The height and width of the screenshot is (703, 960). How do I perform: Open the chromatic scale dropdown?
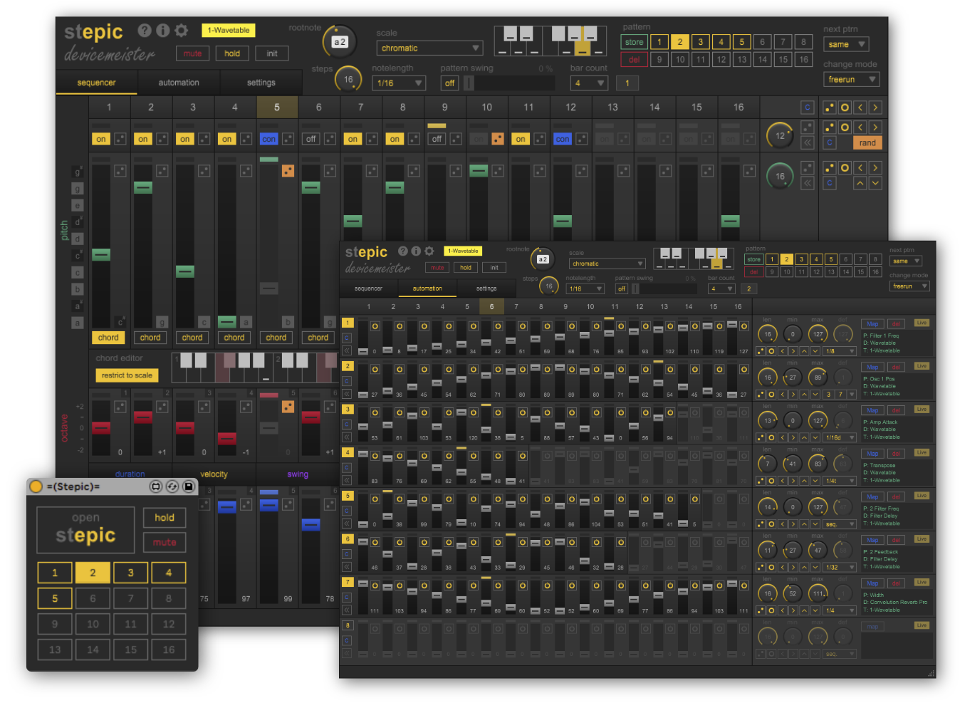[429, 48]
